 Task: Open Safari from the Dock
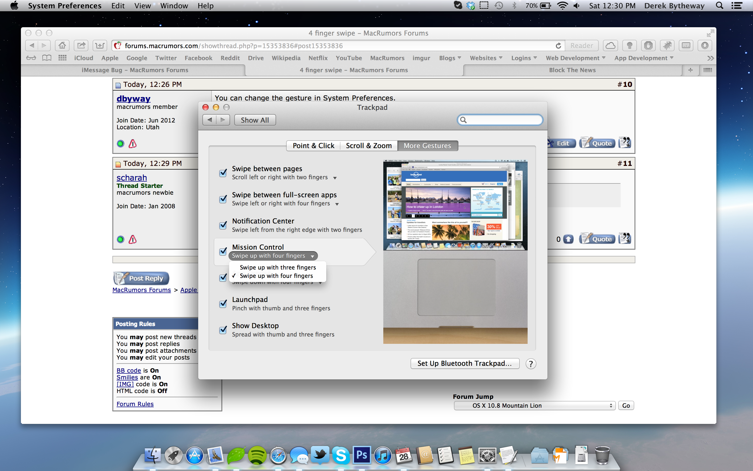click(x=278, y=456)
